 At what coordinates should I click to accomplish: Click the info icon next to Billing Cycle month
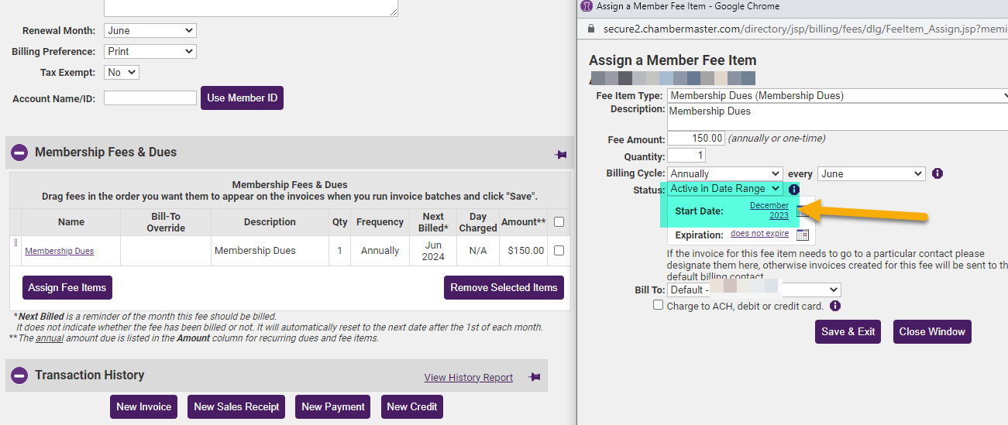point(937,173)
